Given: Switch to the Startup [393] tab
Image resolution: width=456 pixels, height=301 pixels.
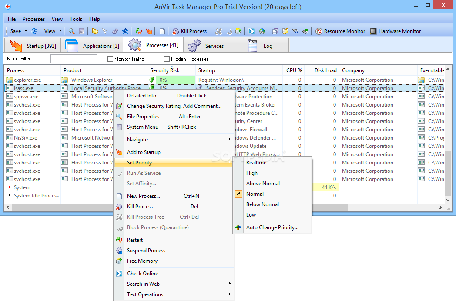Looking at the screenshot, I should click(32, 46).
